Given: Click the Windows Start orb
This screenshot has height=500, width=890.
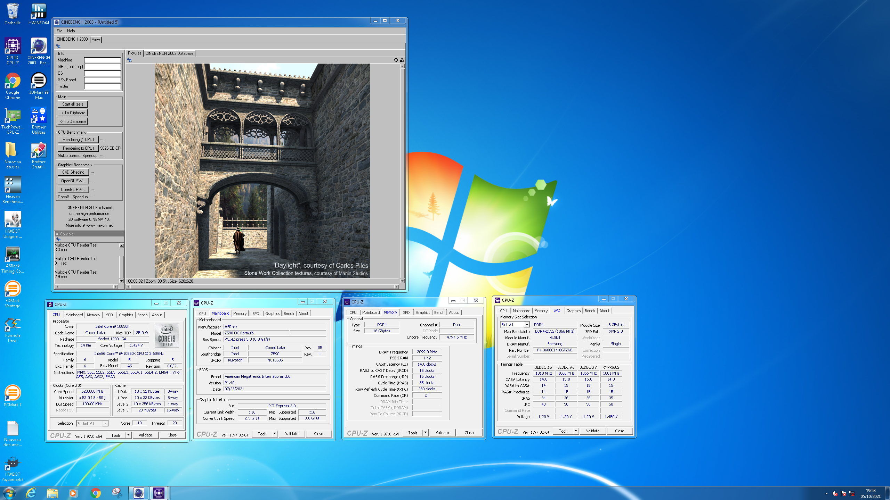Looking at the screenshot, I should (x=9, y=493).
